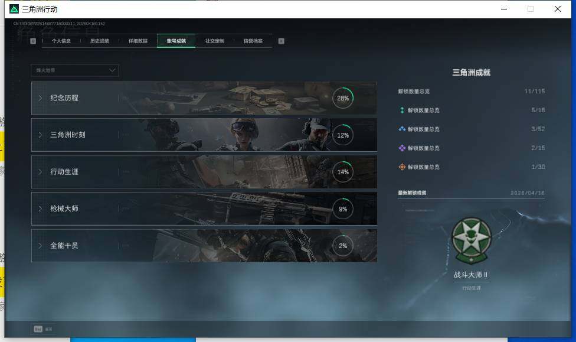
Task: Click the 2/15 unlock count
Action: pos(538,148)
